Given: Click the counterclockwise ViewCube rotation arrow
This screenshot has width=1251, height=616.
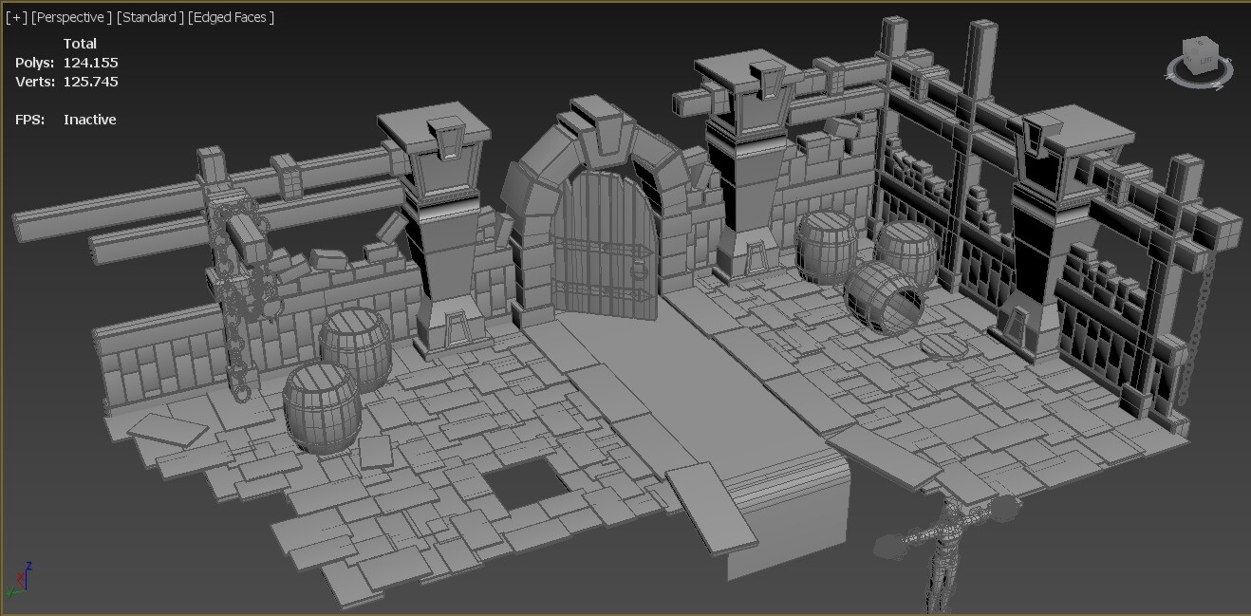Looking at the screenshot, I should [1168, 76].
